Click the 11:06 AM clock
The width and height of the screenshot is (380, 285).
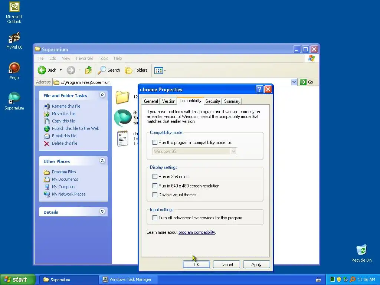coord(366,279)
